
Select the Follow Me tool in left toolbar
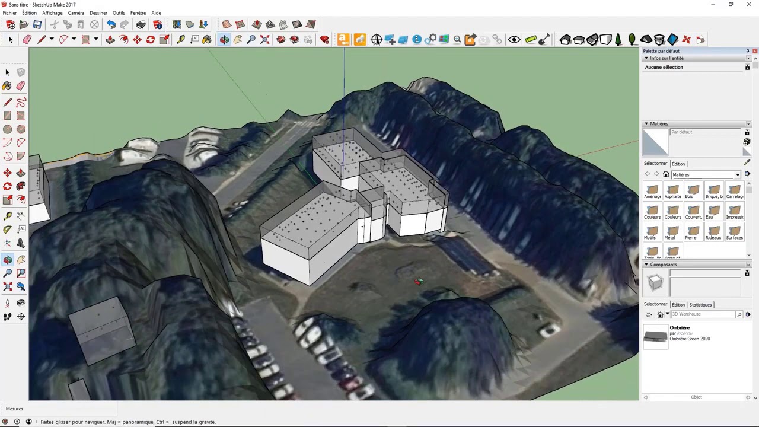pyautogui.click(x=21, y=187)
